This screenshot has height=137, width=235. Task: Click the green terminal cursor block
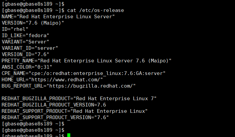(x=69, y=135)
